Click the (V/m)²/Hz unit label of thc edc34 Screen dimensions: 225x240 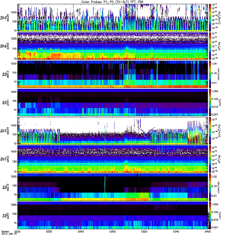point(219,131)
